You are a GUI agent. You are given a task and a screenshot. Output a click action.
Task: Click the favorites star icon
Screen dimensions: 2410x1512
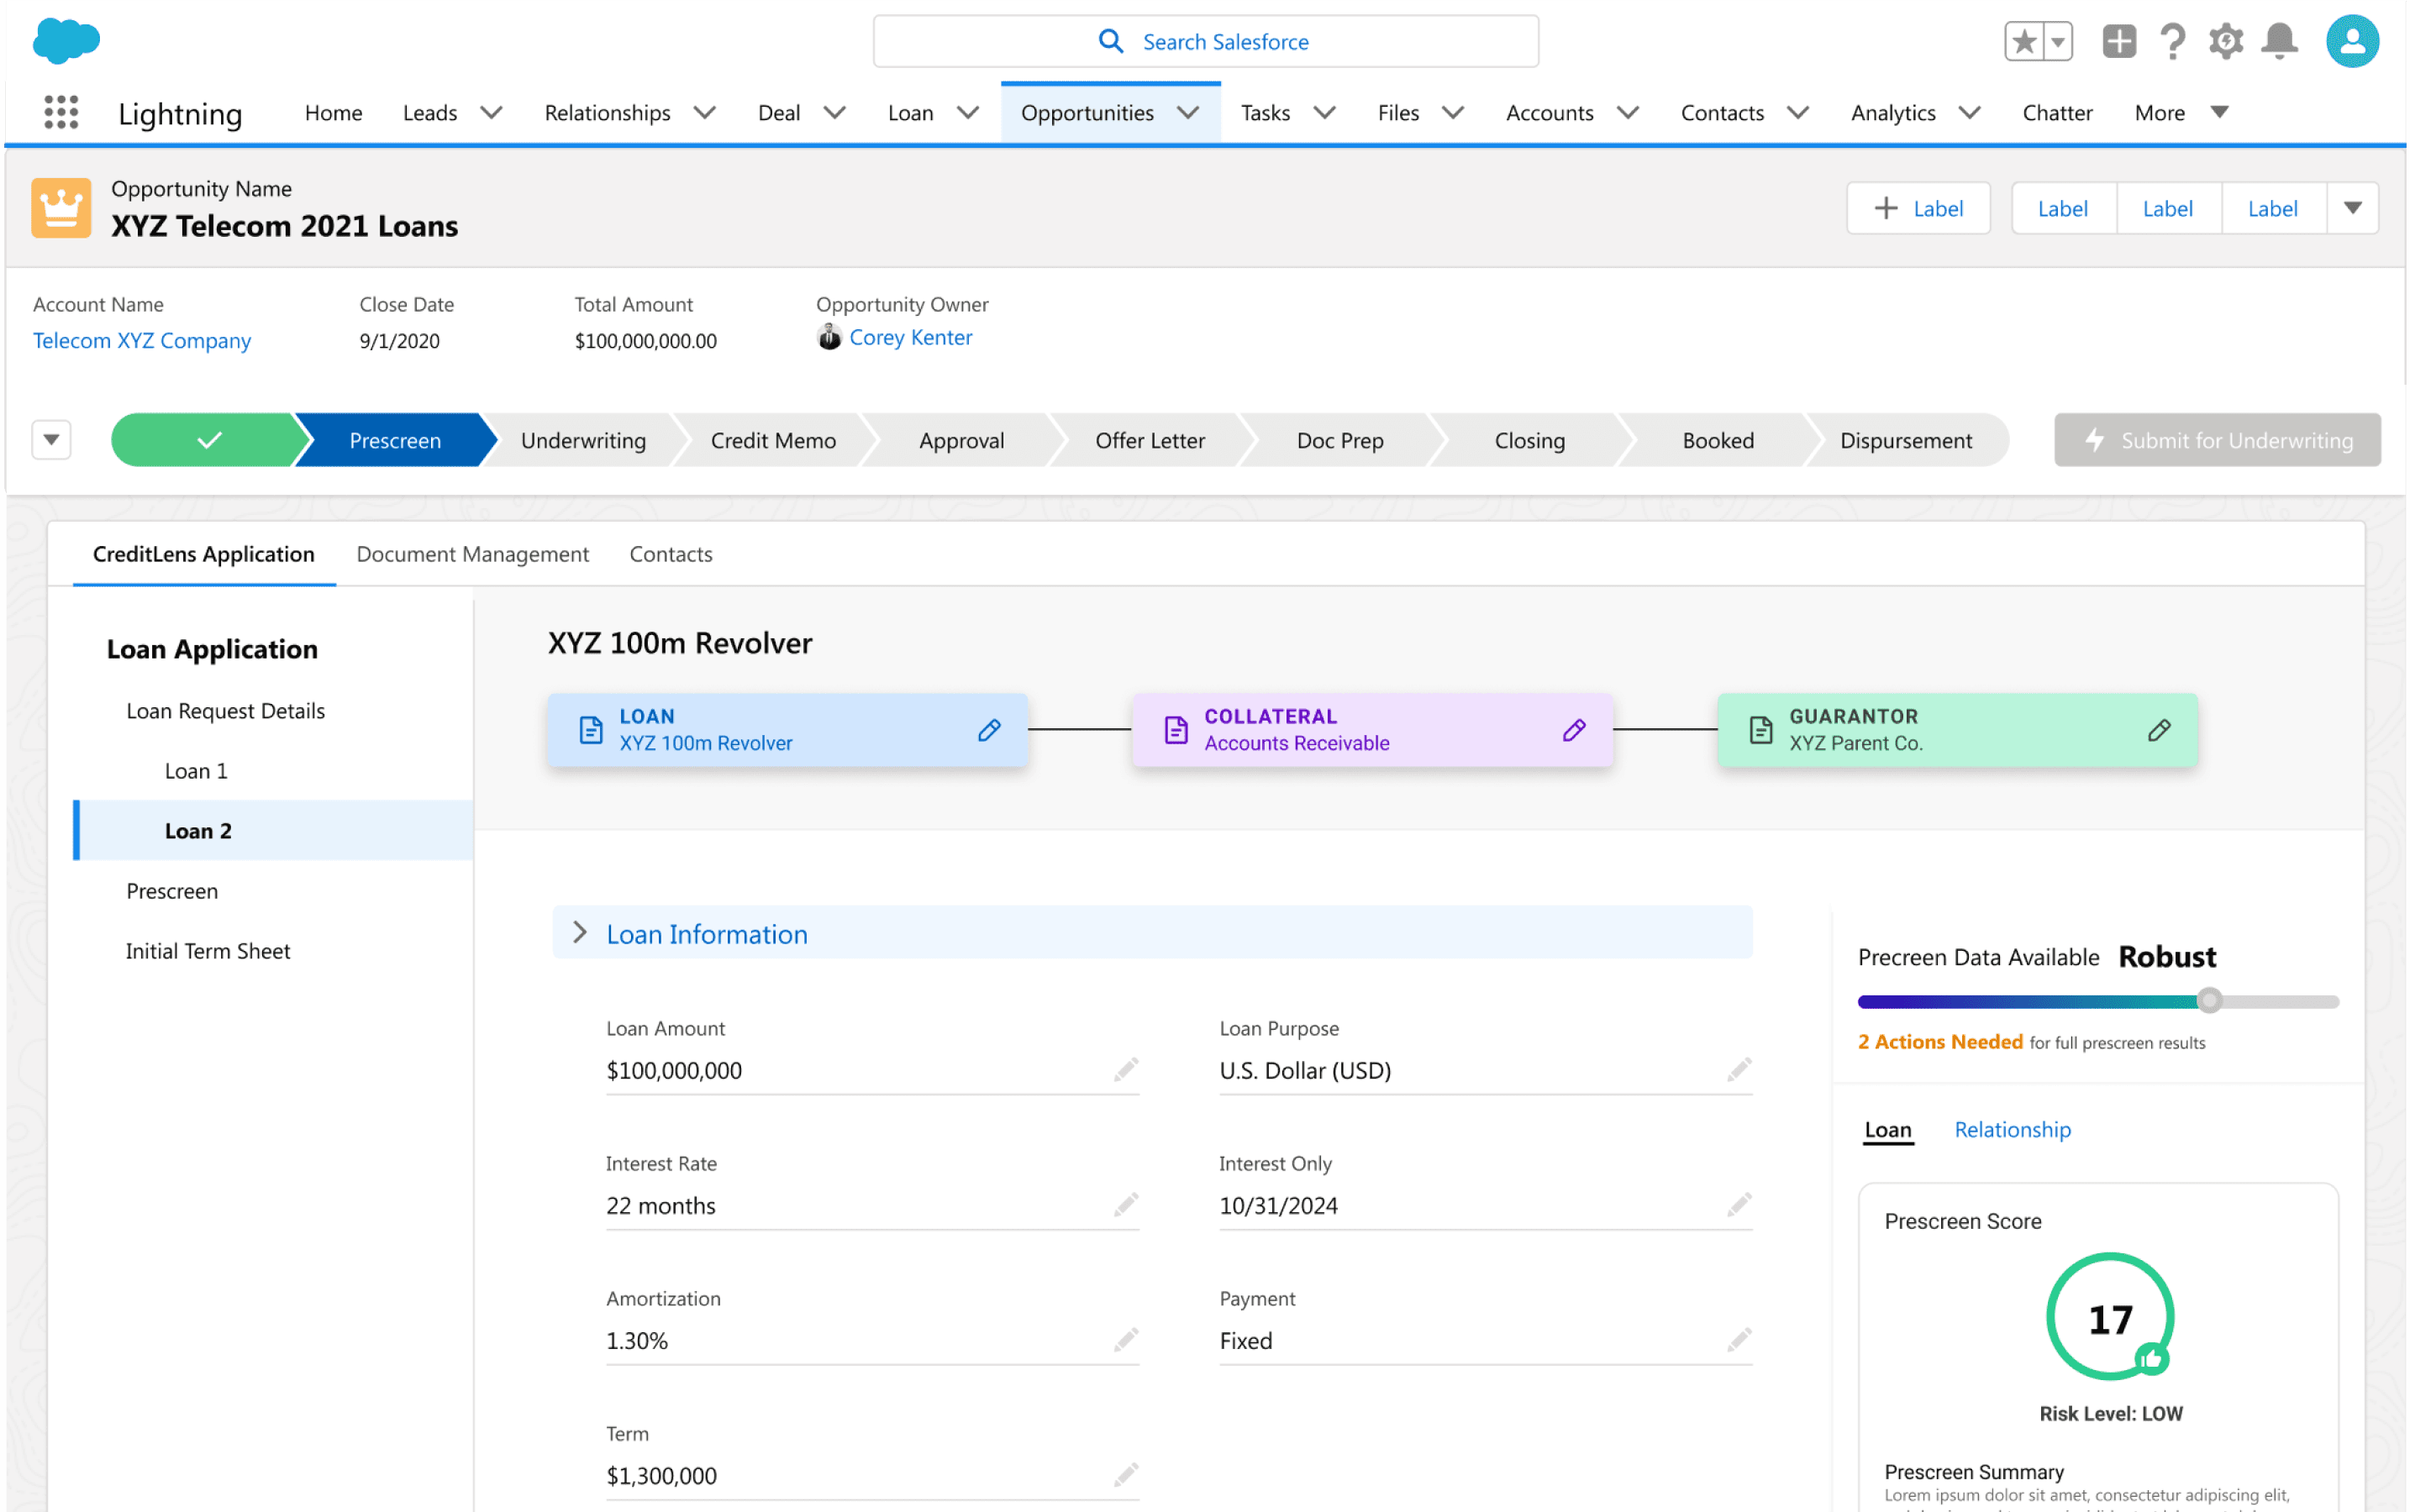(x=2023, y=42)
